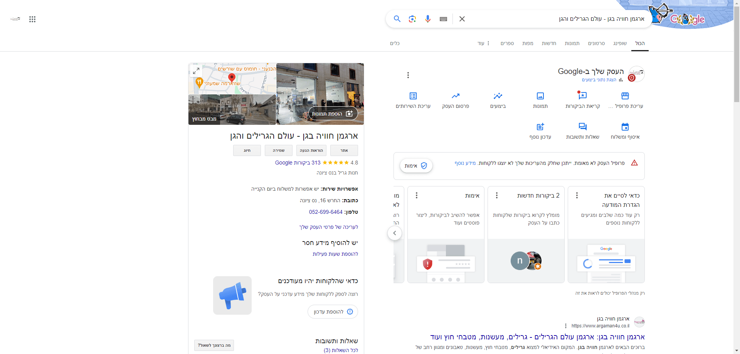The image size is (740, 354).
Task: Click the עדכון נוסף add update icon
Action: click(x=540, y=127)
